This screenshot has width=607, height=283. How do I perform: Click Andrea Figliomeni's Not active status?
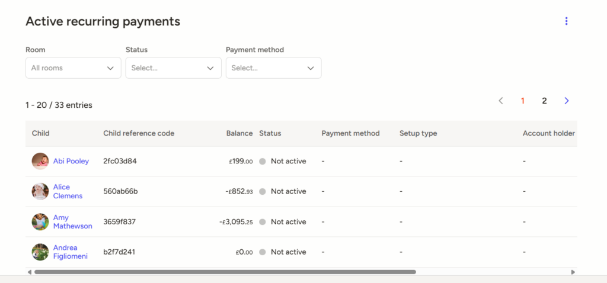[283, 252]
